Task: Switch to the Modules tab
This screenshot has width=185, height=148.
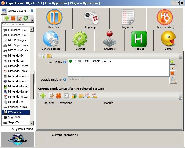Action: (139, 40)
